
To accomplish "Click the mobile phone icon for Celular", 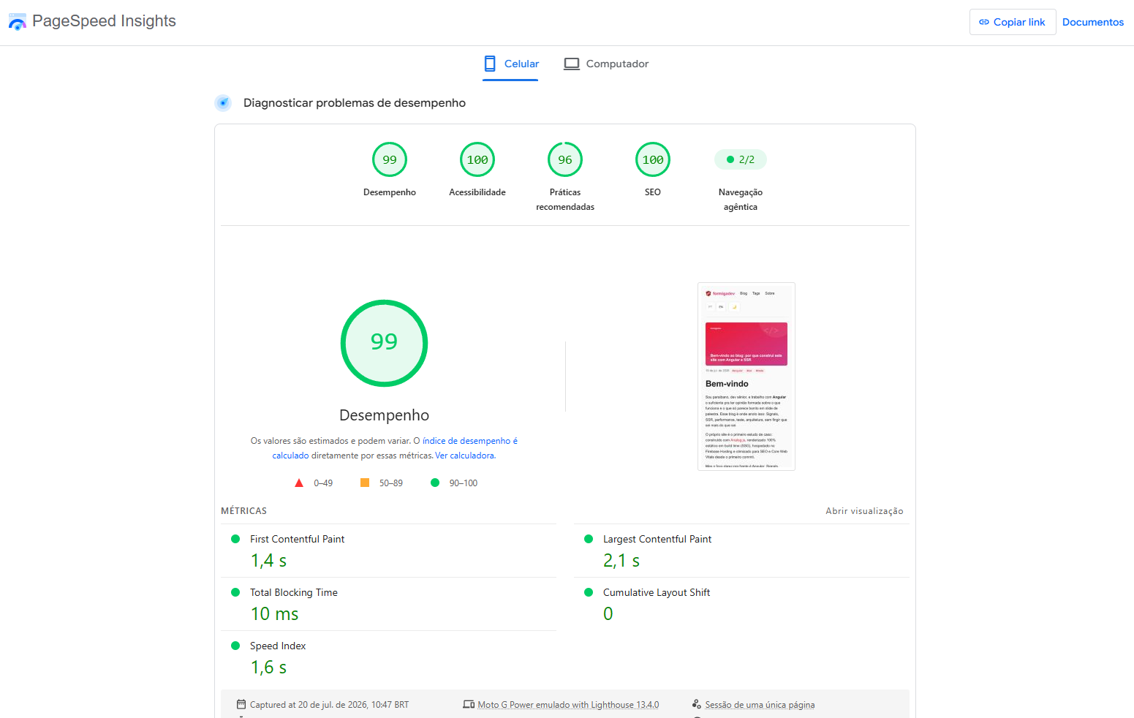I will [x=490, y=64].
